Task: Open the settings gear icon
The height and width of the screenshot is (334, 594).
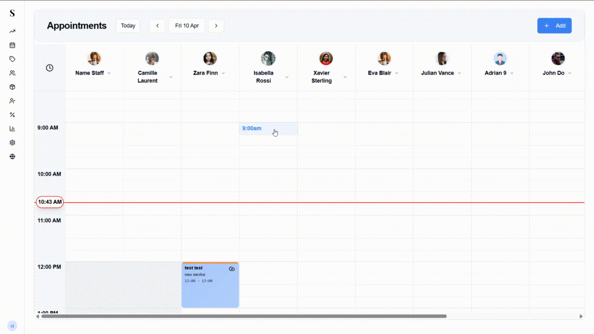Action: click(12, 142)
